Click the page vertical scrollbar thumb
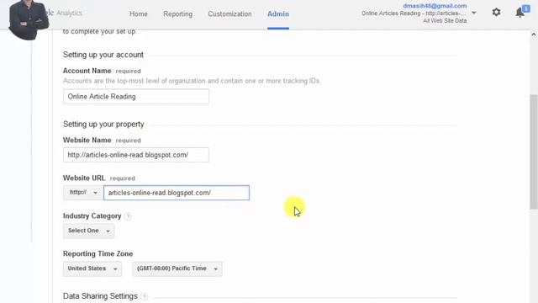The width and height of the screenshot is (538, 303). coord(534,151)
